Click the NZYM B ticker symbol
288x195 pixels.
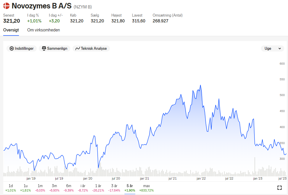83,7
